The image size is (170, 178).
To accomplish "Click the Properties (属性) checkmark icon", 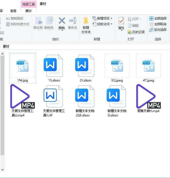I will pos(121,21).
